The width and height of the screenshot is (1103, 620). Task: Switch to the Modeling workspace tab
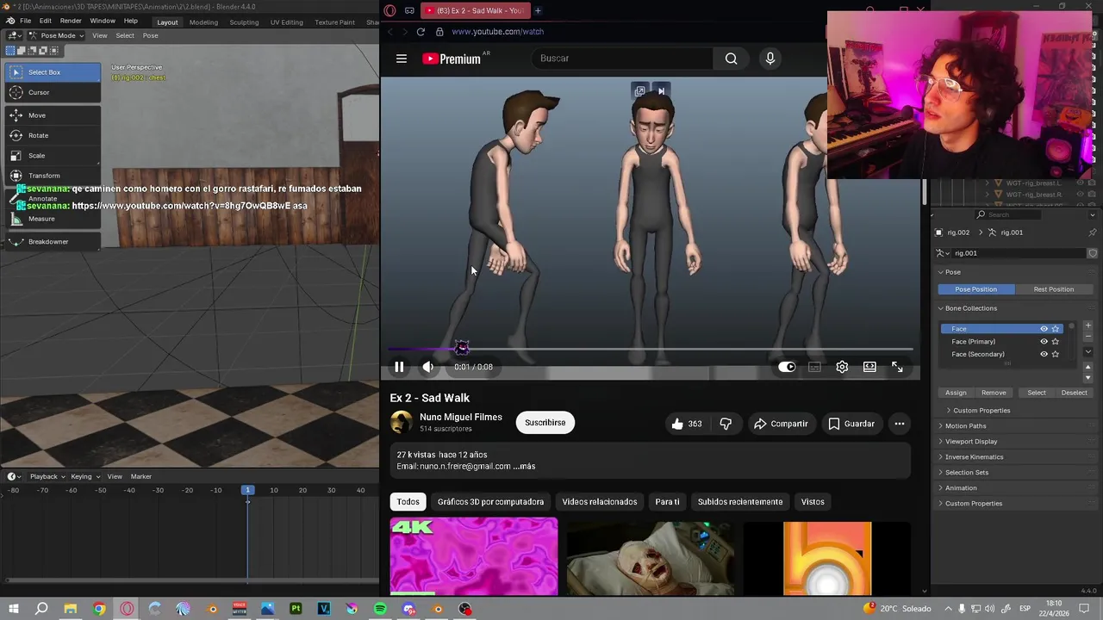(203, 22)
